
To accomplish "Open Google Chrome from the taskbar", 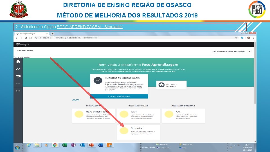I will click(x=55, y=145).
